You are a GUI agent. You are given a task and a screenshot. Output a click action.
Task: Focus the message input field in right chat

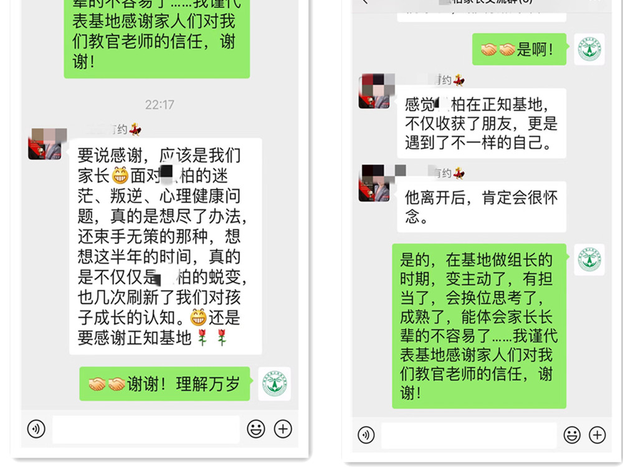point(469,436)
